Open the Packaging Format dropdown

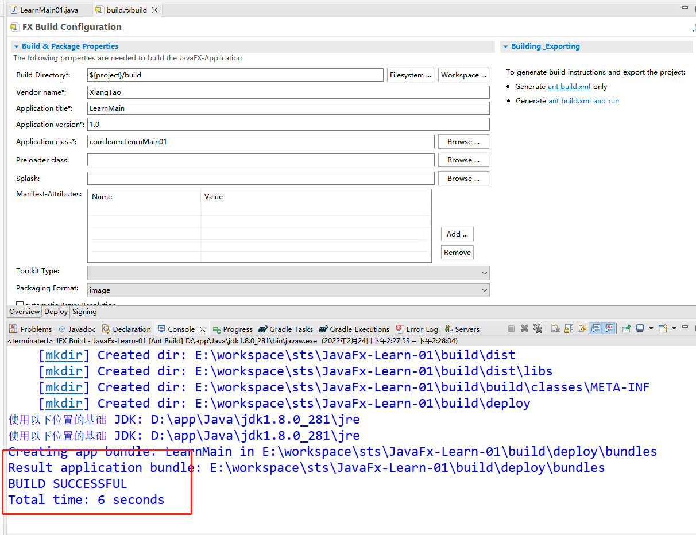pos(288,290)
